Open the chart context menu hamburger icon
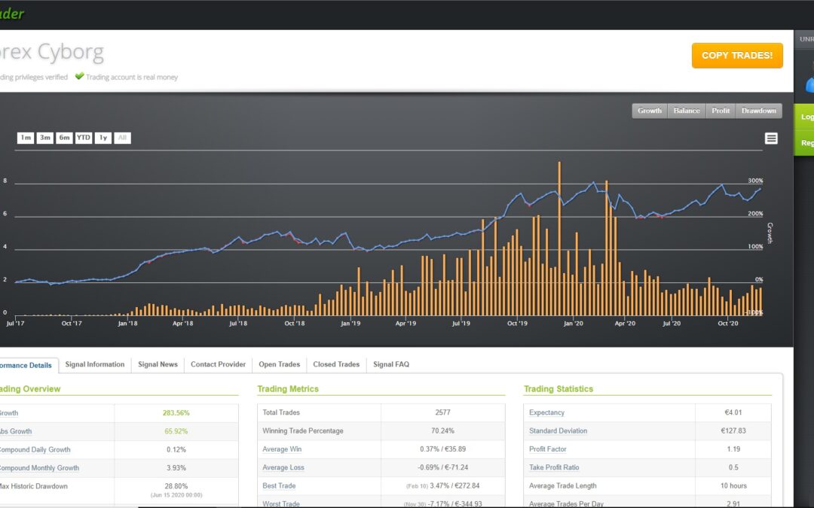 pos(771,138)
